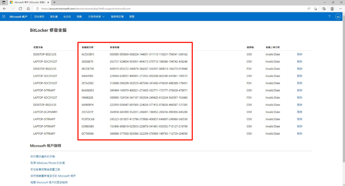The height and width of the screenshot is (186, 345).
Task: Select recovery key starting 300905-126104
Action: [149, 98]
